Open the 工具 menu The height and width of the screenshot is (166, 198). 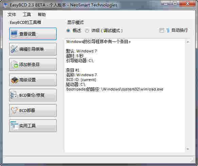[x=26, y=14]
